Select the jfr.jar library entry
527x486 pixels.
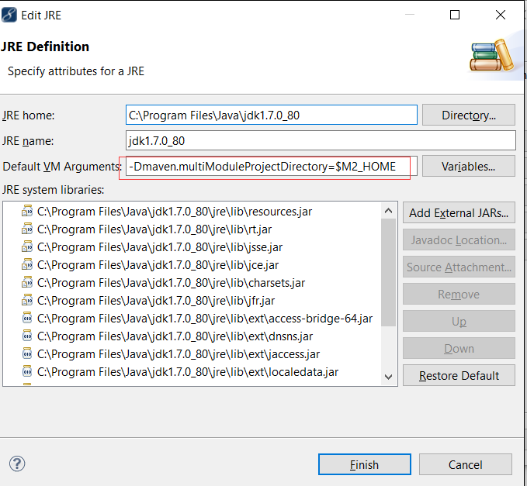pyautogui.click(x=156, y=301)
